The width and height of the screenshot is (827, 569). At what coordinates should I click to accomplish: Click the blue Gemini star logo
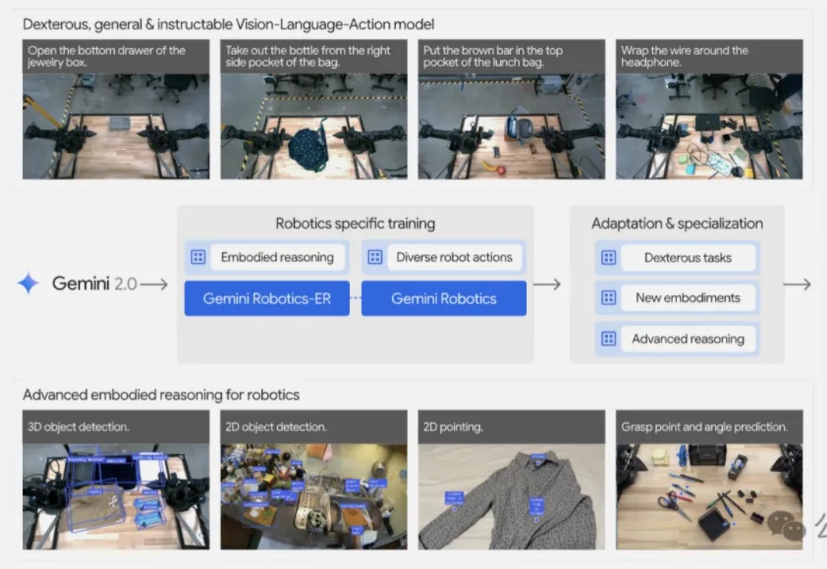(28, 284)
